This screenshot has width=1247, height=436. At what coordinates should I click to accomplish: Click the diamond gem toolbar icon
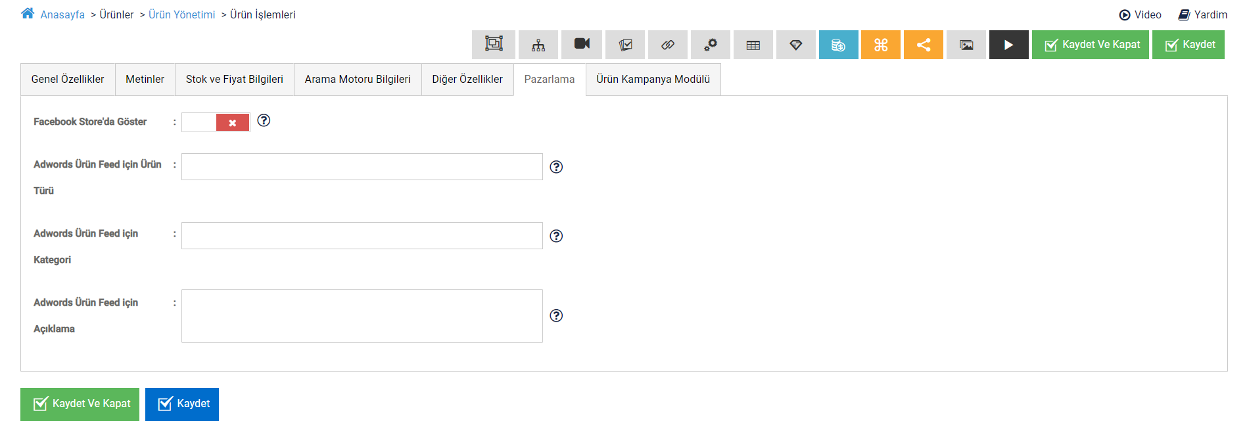point(796,45)
